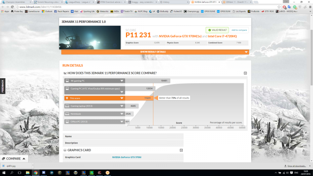Go back with the browser back arrow
Viewport: 313px width, 176px height.
(3, 7)
